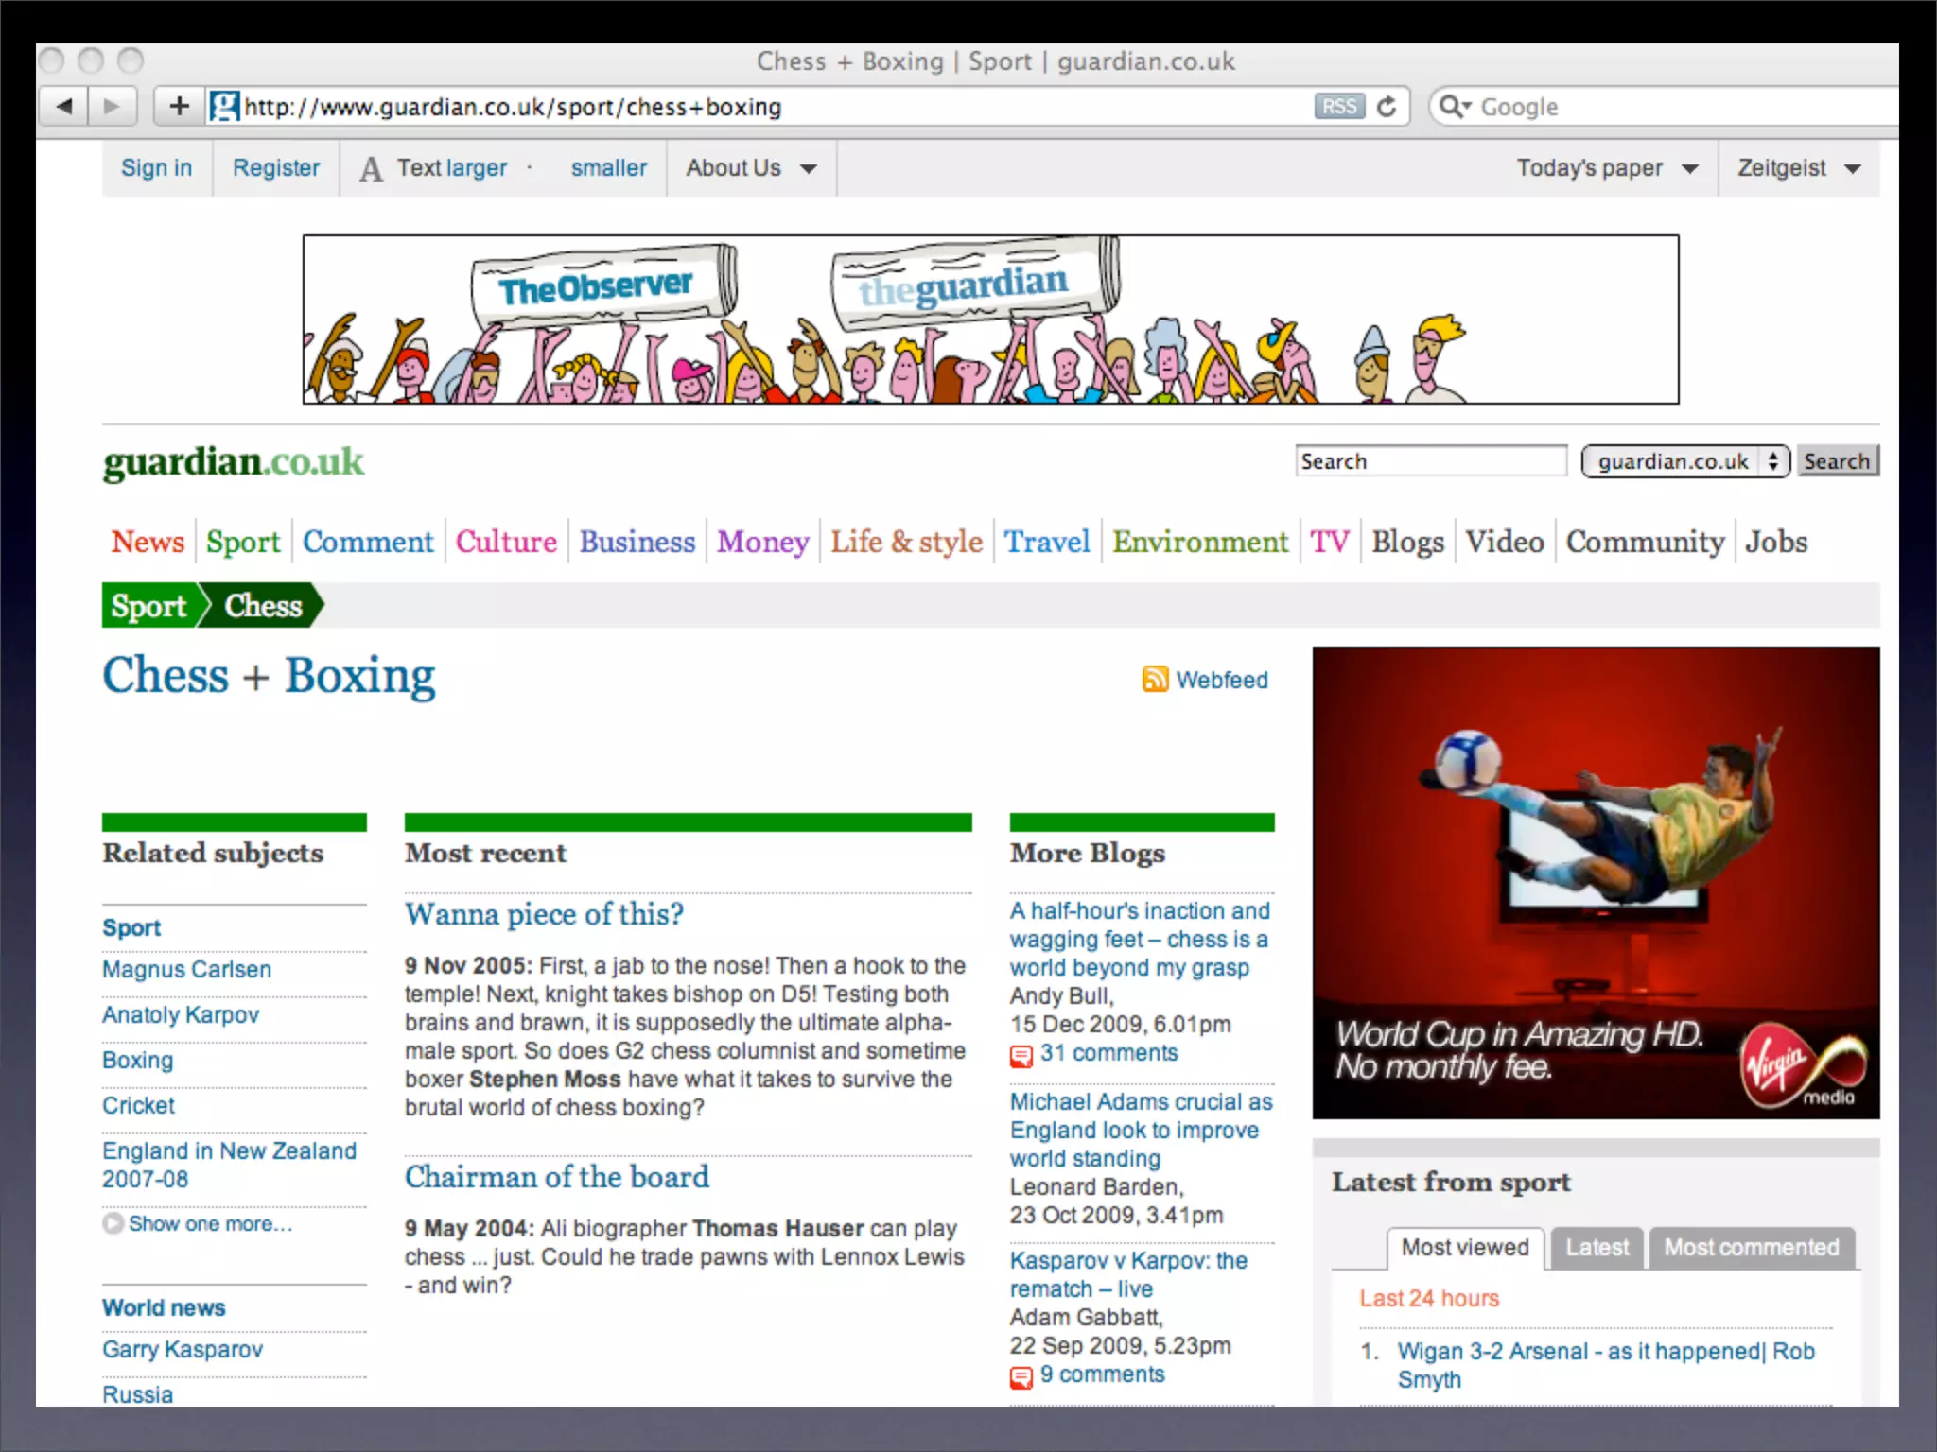
Task: Click the site Search text field
Action: pyautogui.click(x=1430, y=461)
